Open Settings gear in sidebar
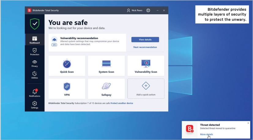This screenshot has width=253, height=140. pyautogui.click(x=35, y=105)
